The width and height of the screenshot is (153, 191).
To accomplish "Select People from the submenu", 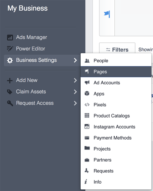I will click(116, 61).
